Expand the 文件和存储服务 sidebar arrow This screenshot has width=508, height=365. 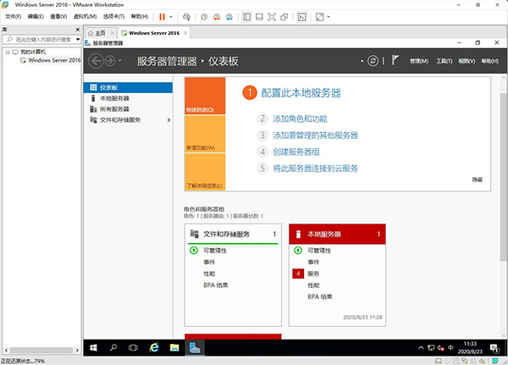click(x=169, y=119)
